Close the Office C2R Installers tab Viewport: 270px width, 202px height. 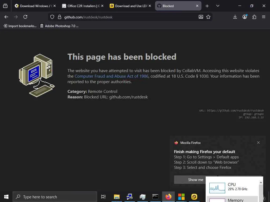click(x=102, y=6)
